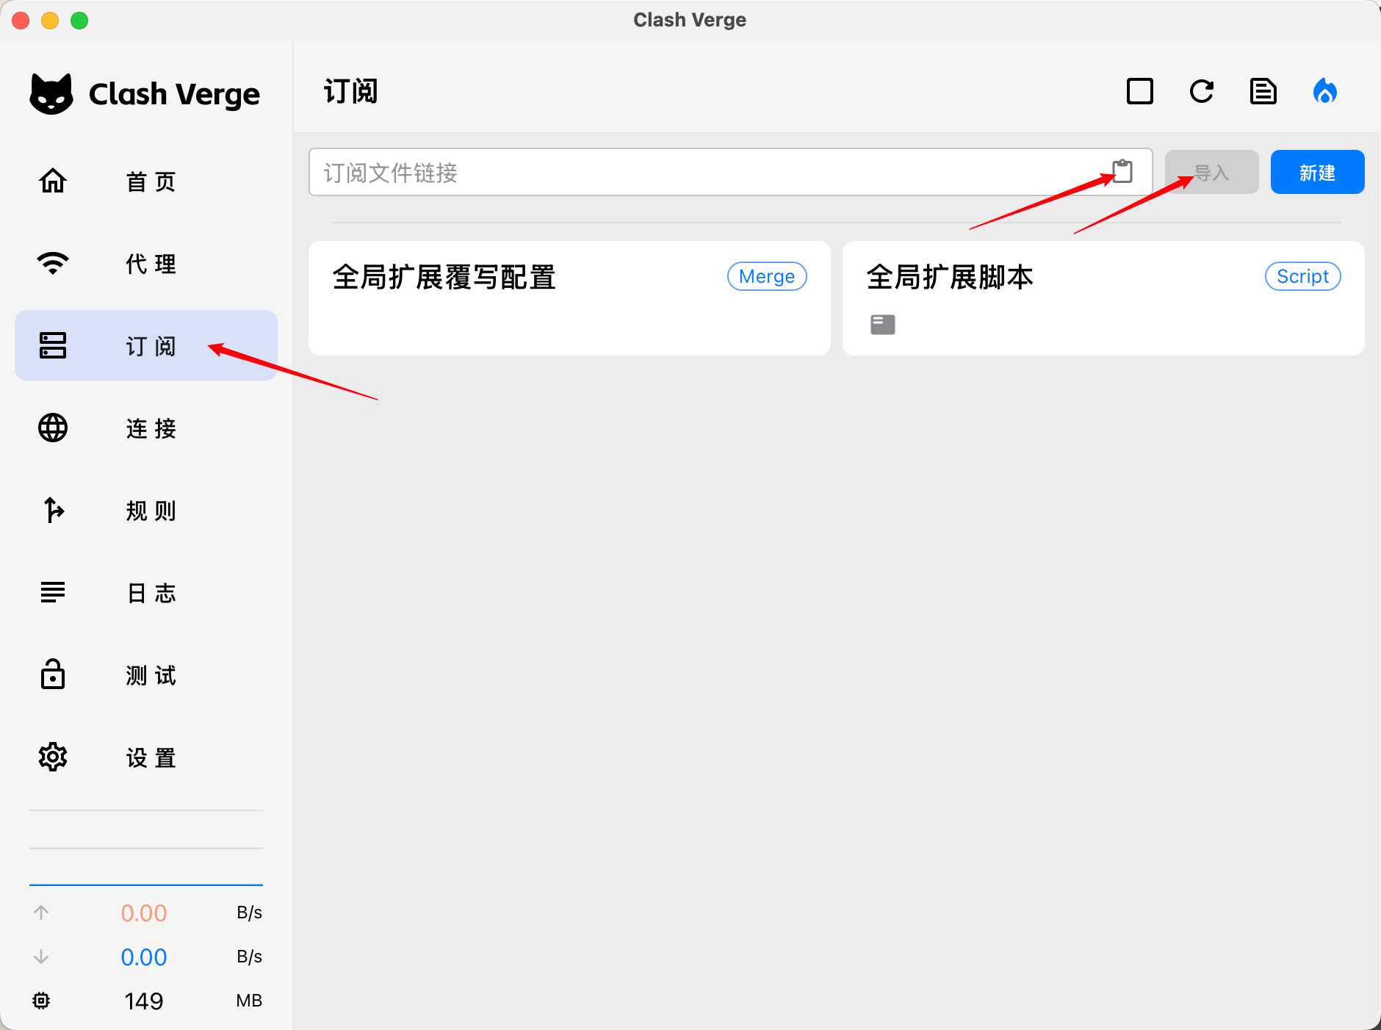
Task: Click the blue 新建 button
Action: coord(1318,172)
